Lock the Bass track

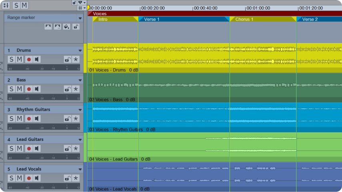coord(68,89)
